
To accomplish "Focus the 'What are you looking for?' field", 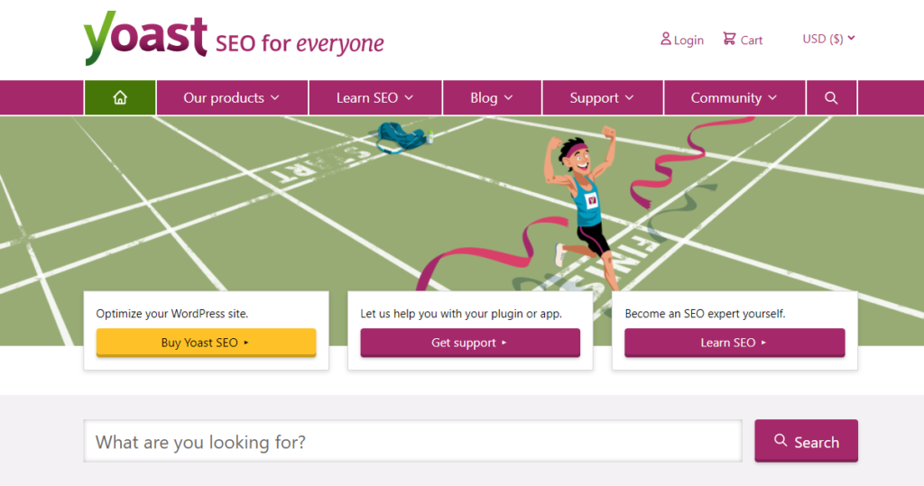I will 412,442.
